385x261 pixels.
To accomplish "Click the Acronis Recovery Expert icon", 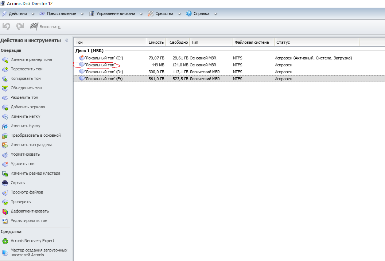I will coord(5,241).
